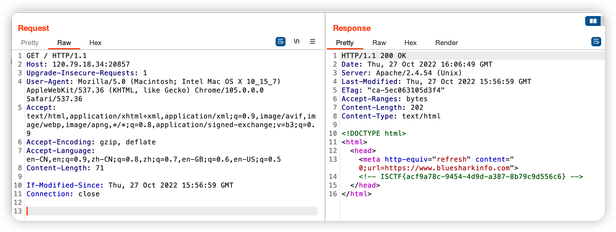Screen dimensions: 616x232
Task: Click the 'Accept-Encoding: gzip, deflate' line
Action: pos(91,142)
